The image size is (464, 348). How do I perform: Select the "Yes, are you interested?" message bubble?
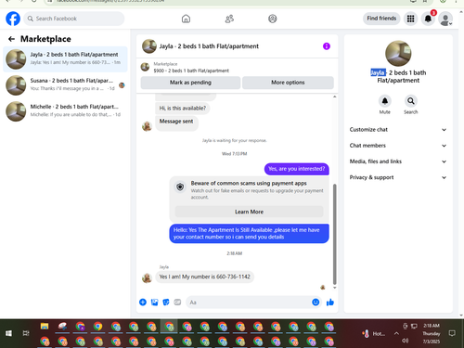[297, 169]
